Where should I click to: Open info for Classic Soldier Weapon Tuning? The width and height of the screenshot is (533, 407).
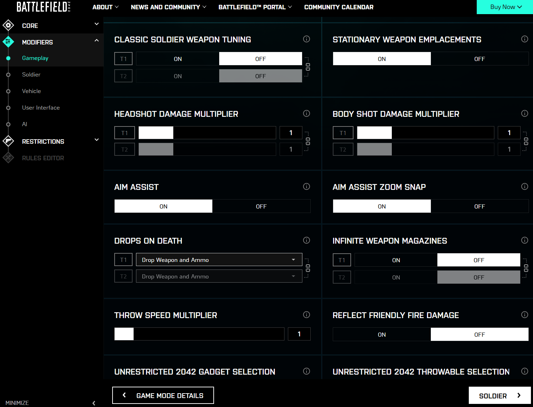tap(307, 39)
